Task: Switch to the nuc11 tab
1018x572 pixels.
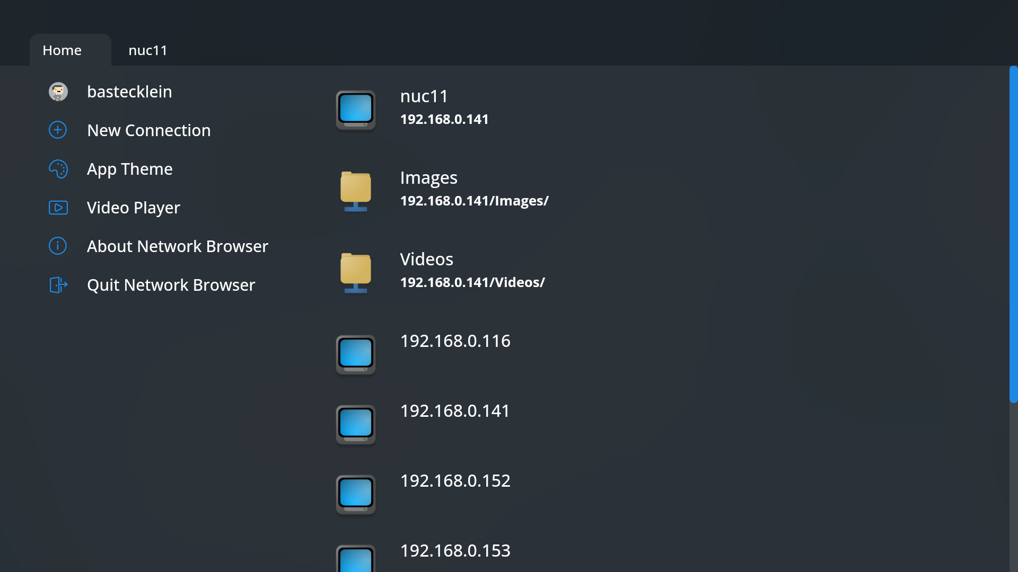Action: 148,50
